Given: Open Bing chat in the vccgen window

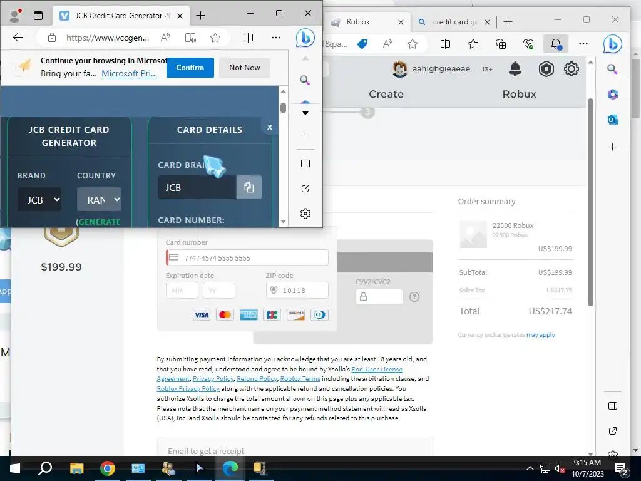Looking at the screenshot, I should (x=305, y=38).
